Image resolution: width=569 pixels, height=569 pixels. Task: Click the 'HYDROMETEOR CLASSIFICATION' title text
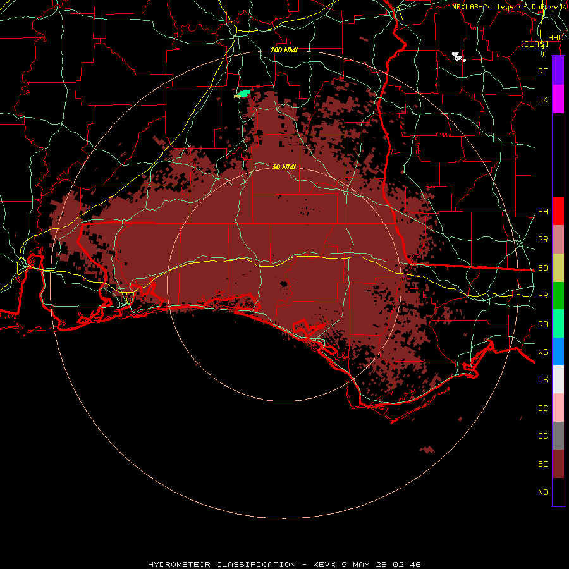point(222,565)
